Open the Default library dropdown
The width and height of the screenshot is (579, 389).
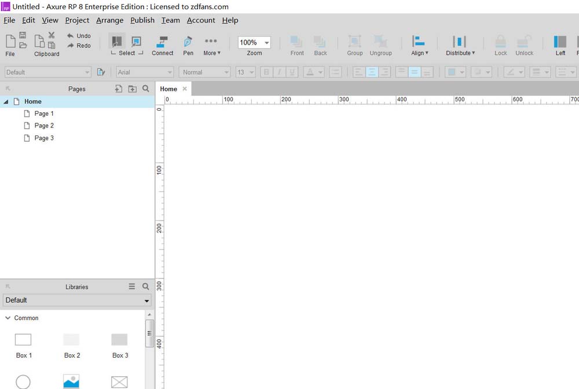77,300
